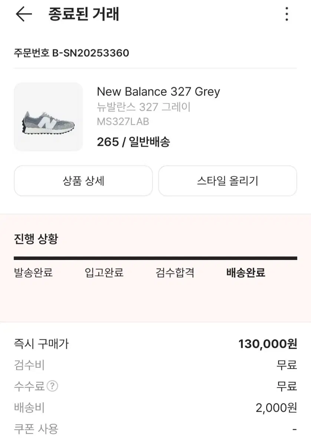Viewport: 311px width, 445px height.
Task: Tap the 265 / 일반배송 size info
Action: pyautogui.click(x=133, y=142)
